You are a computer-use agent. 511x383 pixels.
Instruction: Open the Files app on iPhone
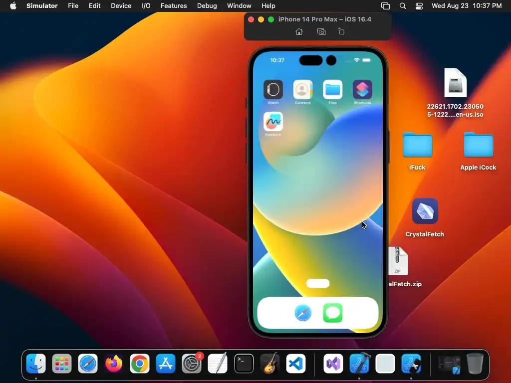click(332, 90)
